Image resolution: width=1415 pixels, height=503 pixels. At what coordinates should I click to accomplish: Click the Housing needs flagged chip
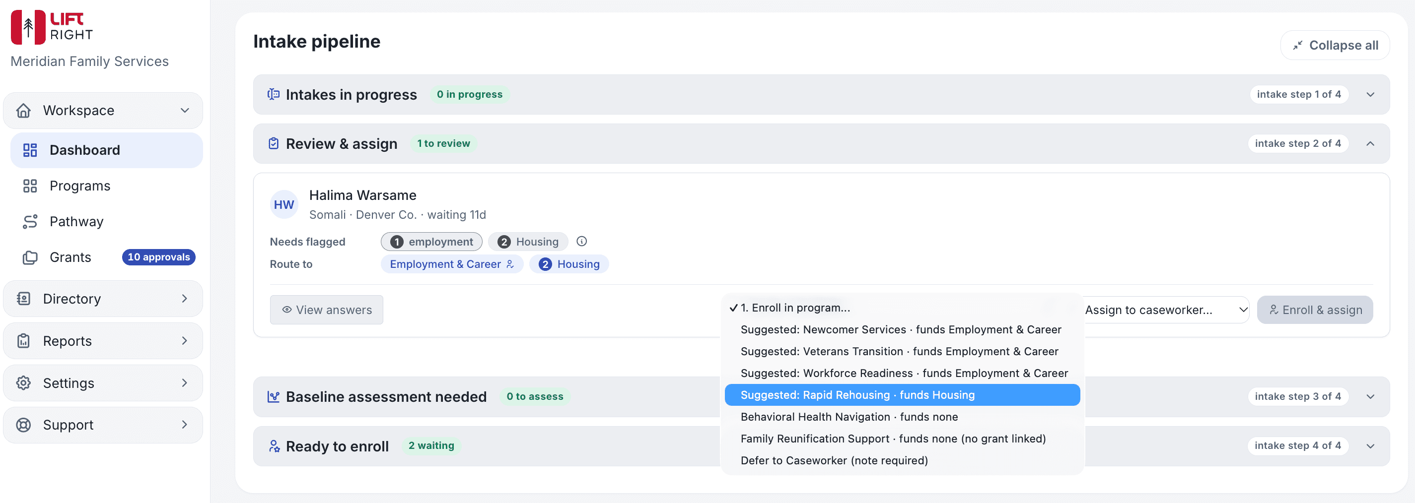(528, 242)
